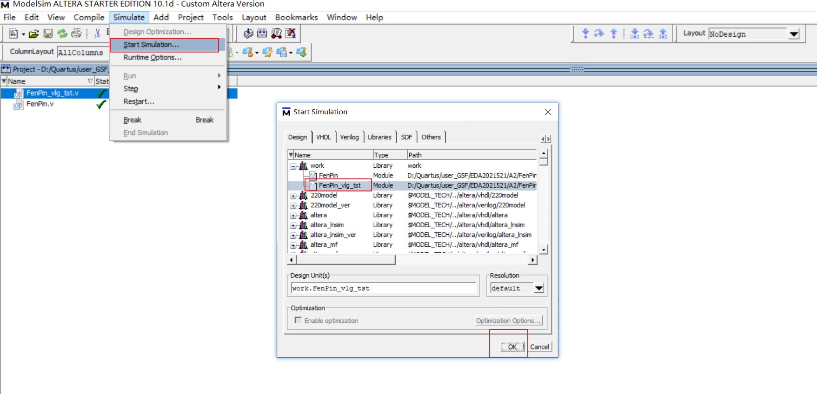The height and width of the screenshot is (394, 817).
Task: Switch to the Others tab
Action: tap(431, 137)
